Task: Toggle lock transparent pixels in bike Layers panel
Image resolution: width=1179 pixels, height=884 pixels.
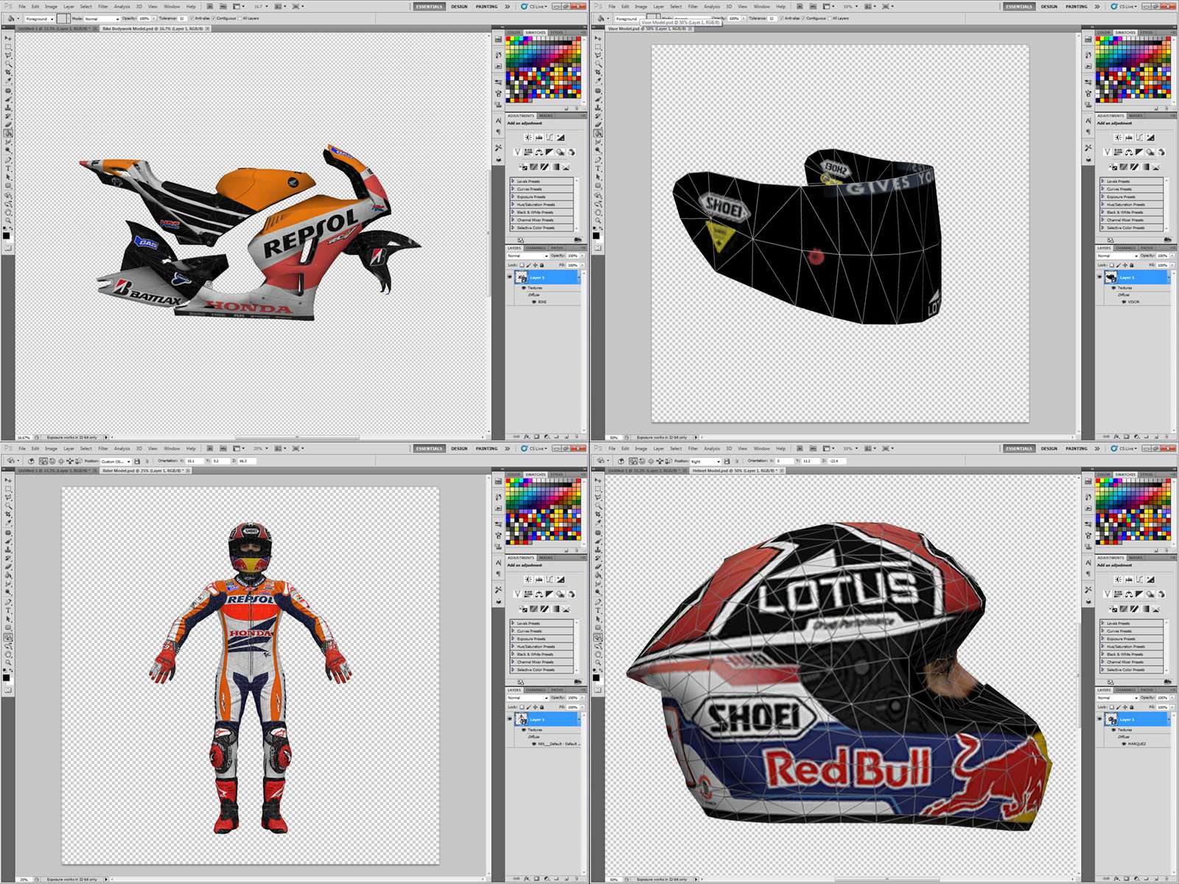Action: coord(522,265)
